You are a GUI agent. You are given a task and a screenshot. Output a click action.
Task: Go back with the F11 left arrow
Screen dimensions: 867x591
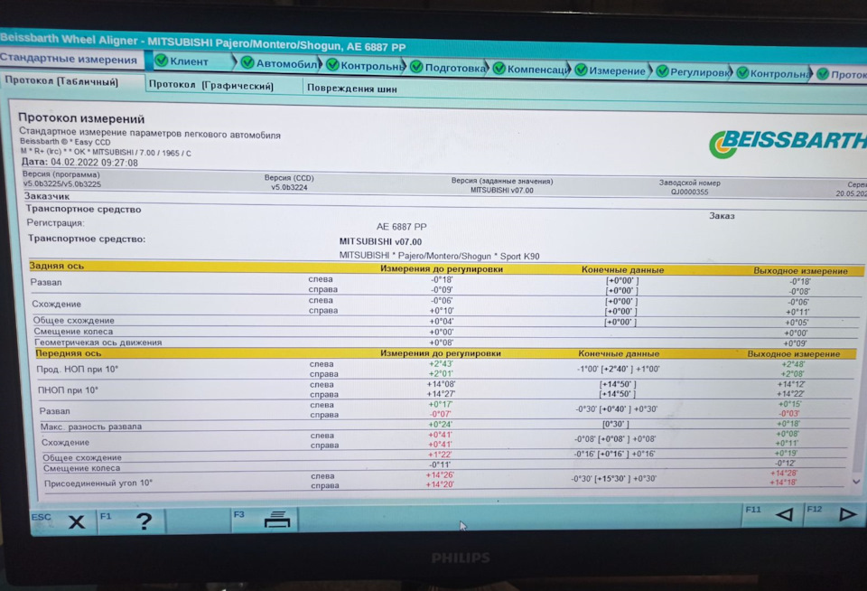(772, 514)
